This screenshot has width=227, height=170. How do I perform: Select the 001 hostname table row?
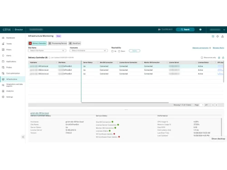pos(126,66)
